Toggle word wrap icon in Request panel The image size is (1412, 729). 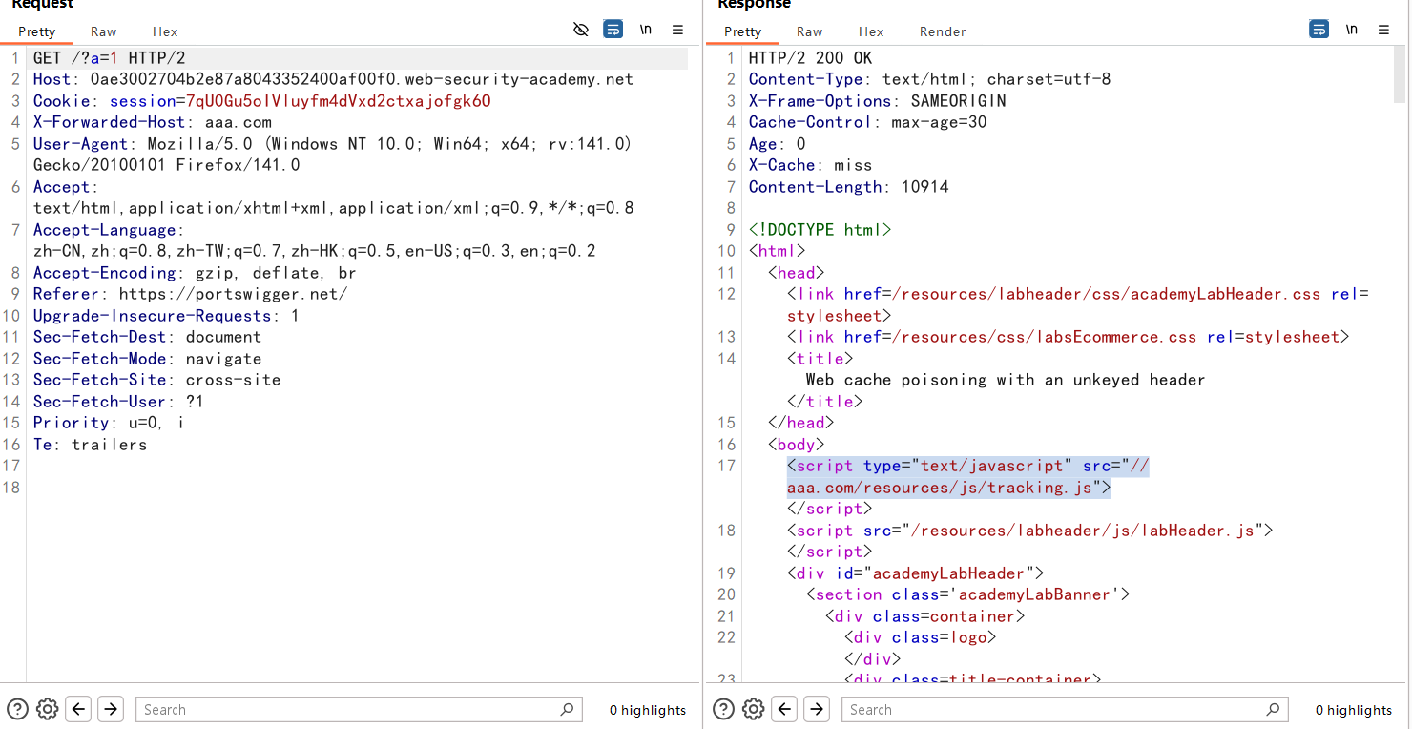tap(613, 30)
